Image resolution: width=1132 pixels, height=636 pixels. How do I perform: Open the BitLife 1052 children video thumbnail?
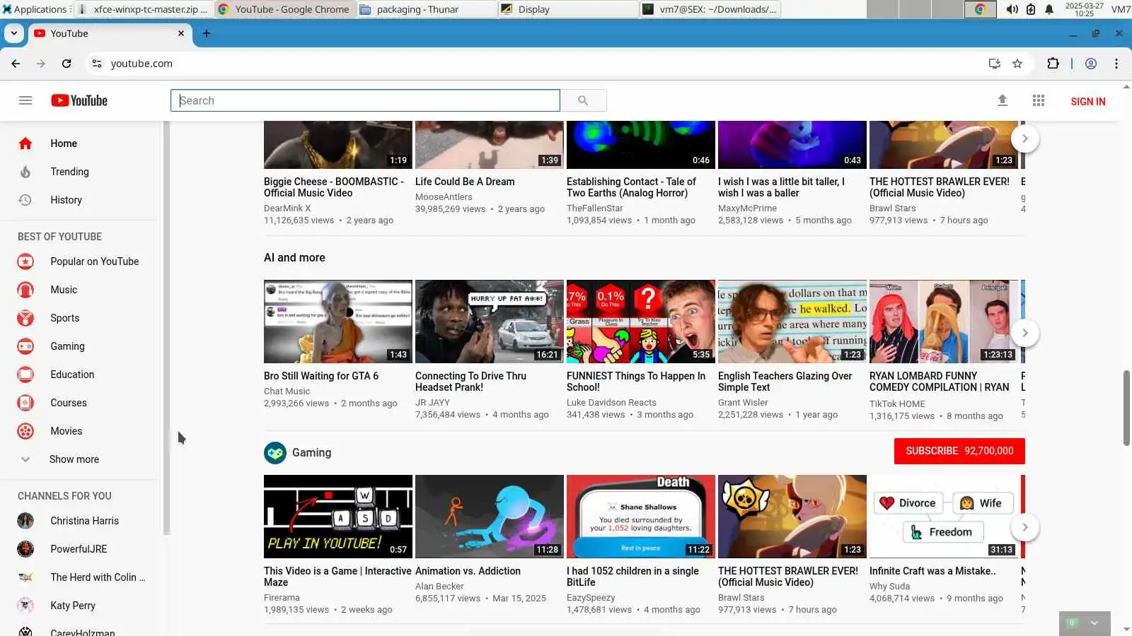pyautogui.click(x=641, y=517)
